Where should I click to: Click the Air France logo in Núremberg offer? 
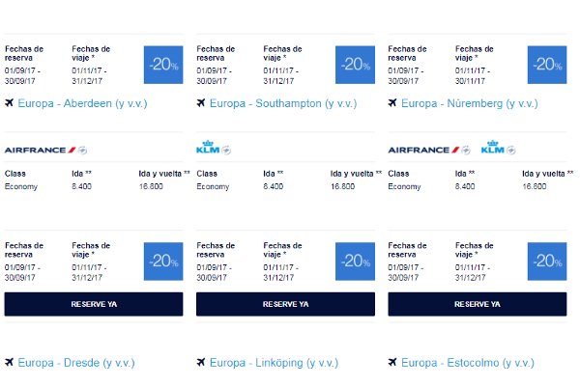pyautogui.click(x=429, y=150)
